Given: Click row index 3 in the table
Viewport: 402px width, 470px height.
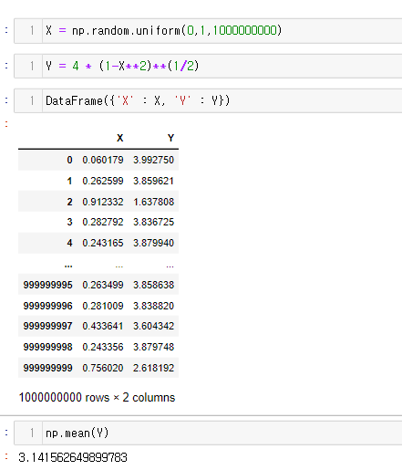Looking at the screenshot, I should coord(69,222).
